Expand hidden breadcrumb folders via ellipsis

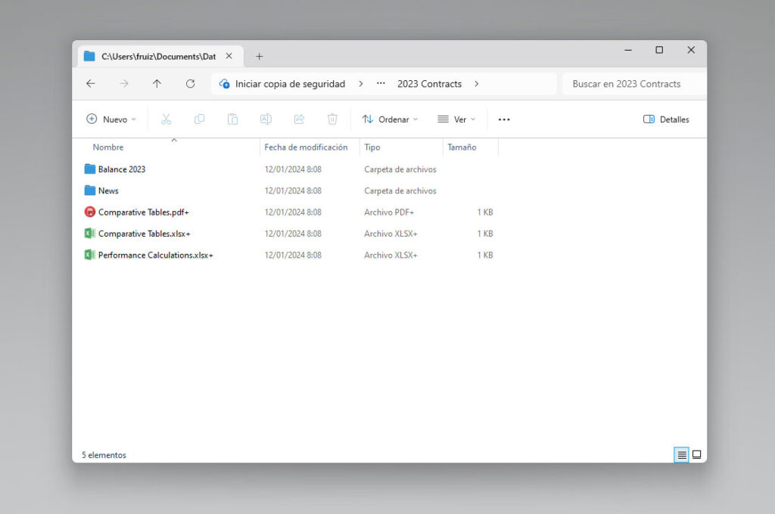[380, 84]
